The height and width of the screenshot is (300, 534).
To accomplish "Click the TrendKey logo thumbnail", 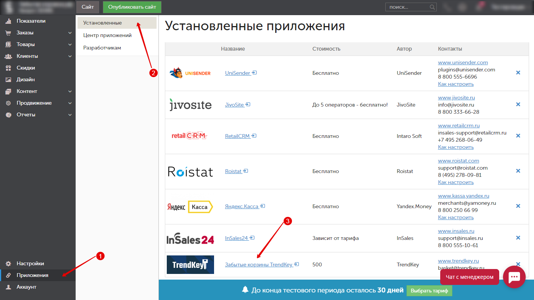I will point(190,264).
